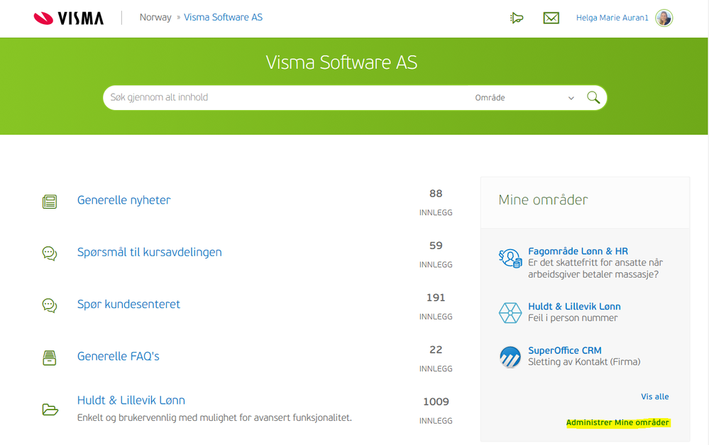Click the Generelle nyheter news icon
Image resolution: width=709 pixels, height=445 pixels.
click(50, 202)
